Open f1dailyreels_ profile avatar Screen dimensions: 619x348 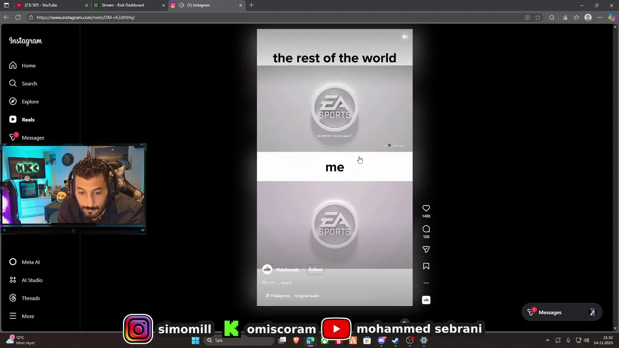pyautogui.click(x=267, y=270)
